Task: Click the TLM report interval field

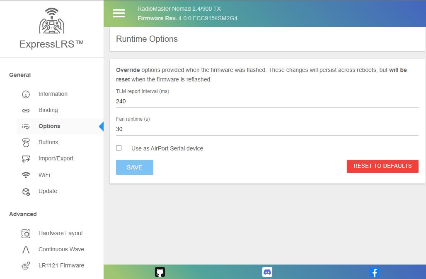Action: click(267, 102)
